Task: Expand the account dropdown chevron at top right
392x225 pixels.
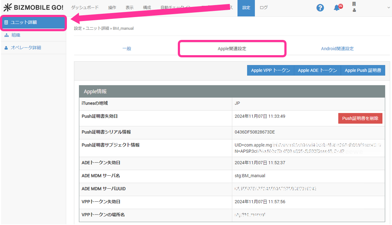Action: [388, 8]
